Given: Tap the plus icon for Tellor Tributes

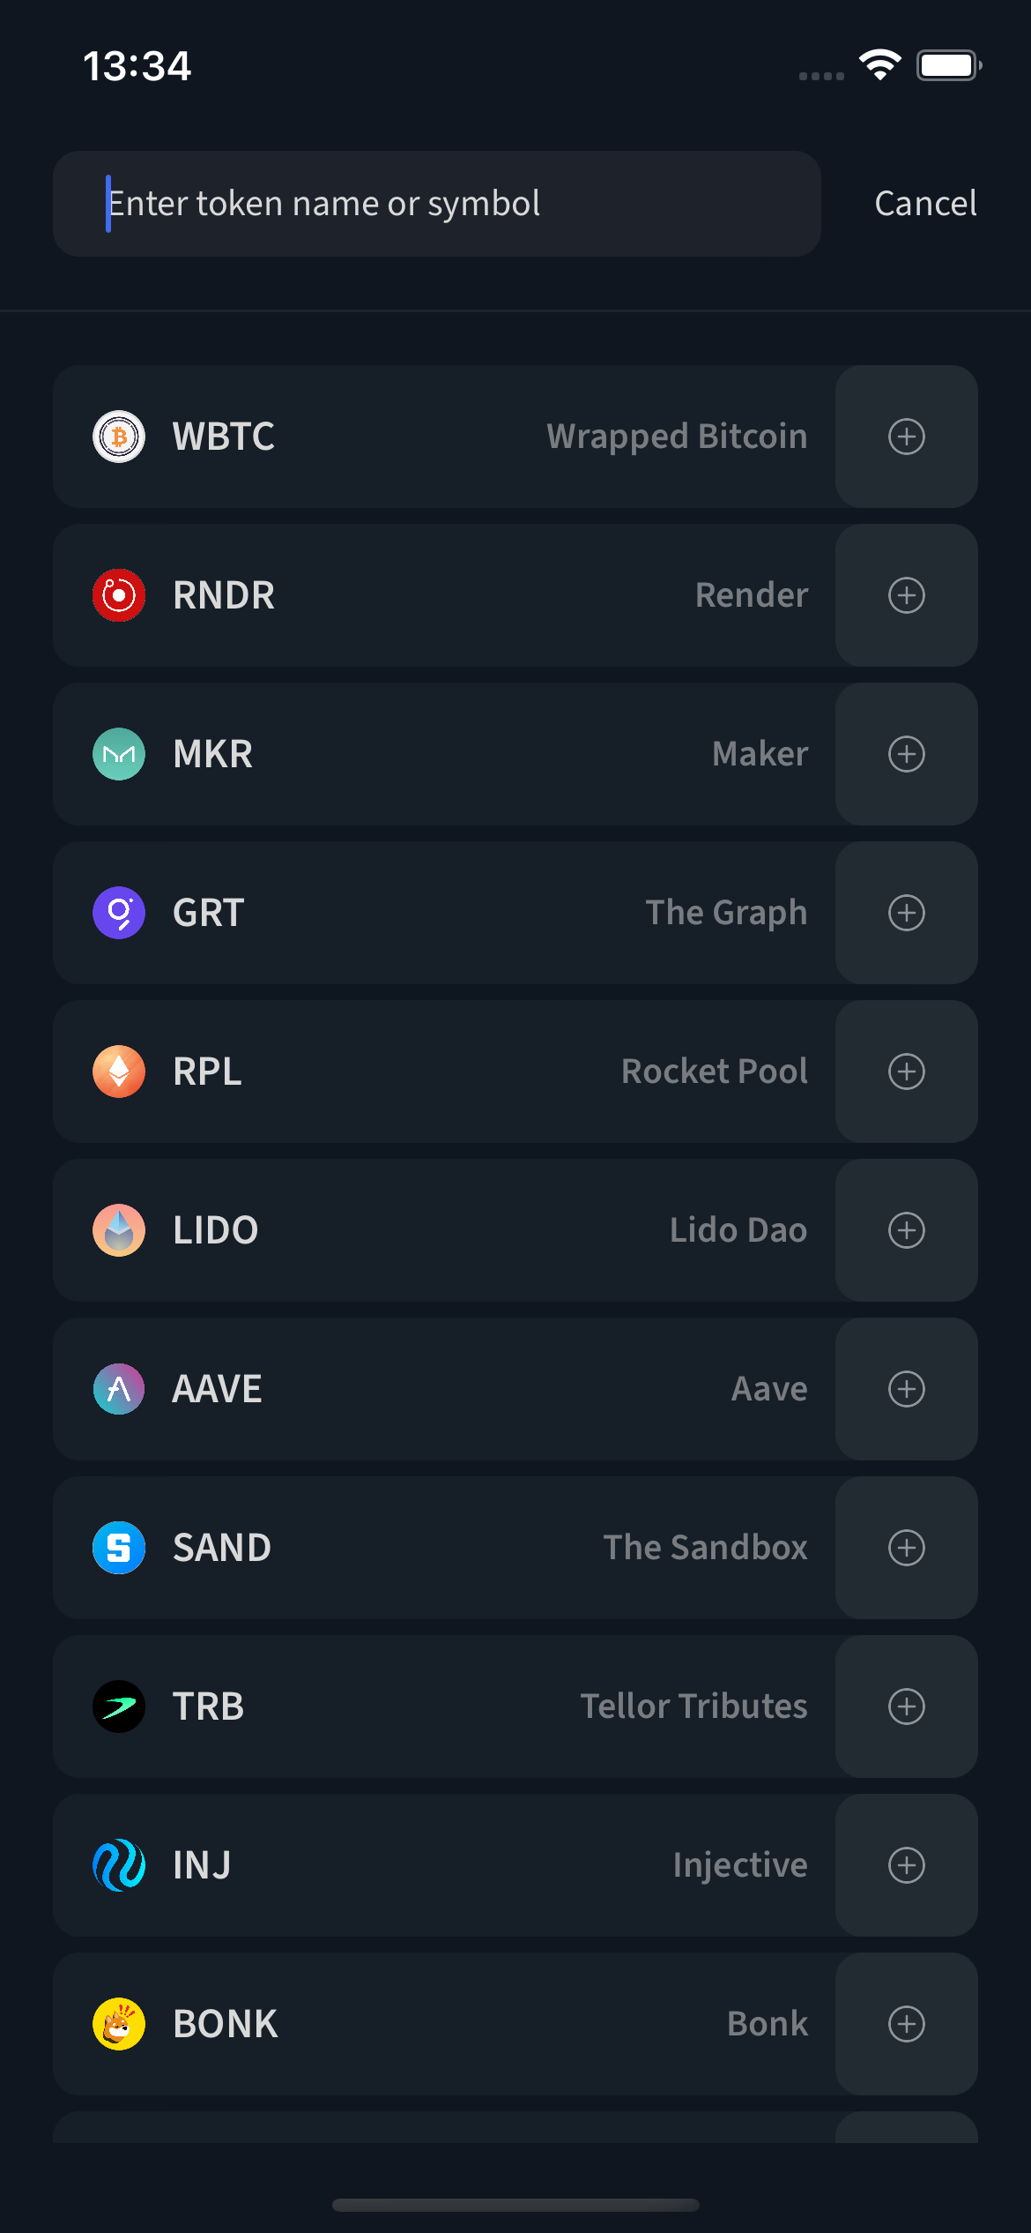Looking at the screenshot, I should pos(906,1706).
